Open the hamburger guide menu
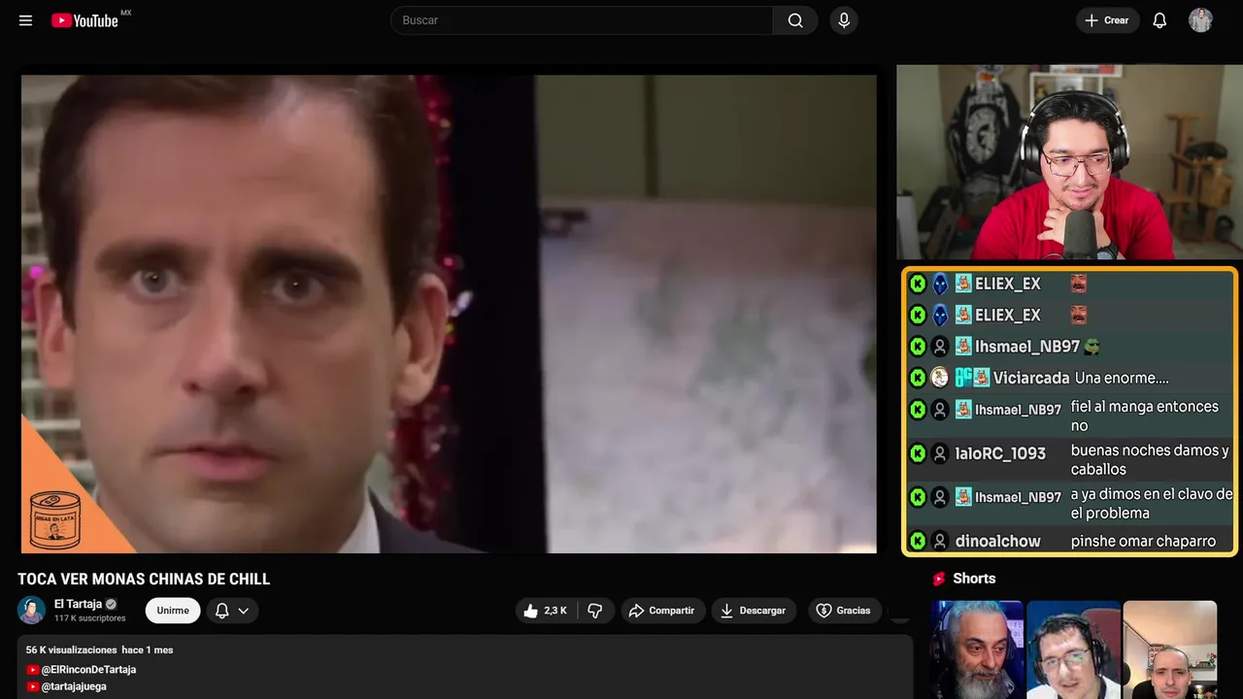The image size is (1243, 699). point(25,20)
